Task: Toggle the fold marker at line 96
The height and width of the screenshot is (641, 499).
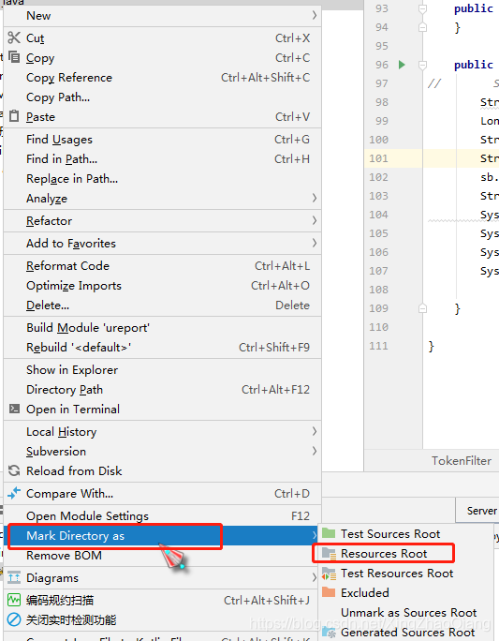Action: point(422,65)
